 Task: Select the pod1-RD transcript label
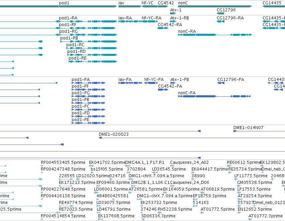click(76, 51)
